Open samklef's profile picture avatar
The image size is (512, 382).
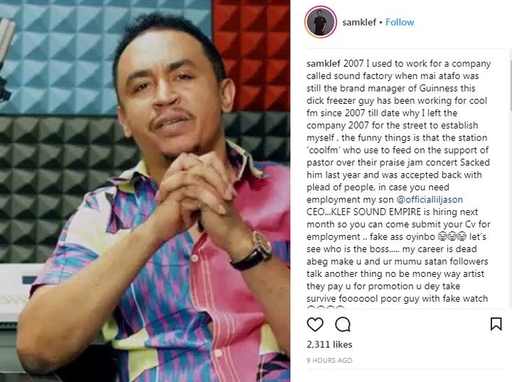point(320,22)
